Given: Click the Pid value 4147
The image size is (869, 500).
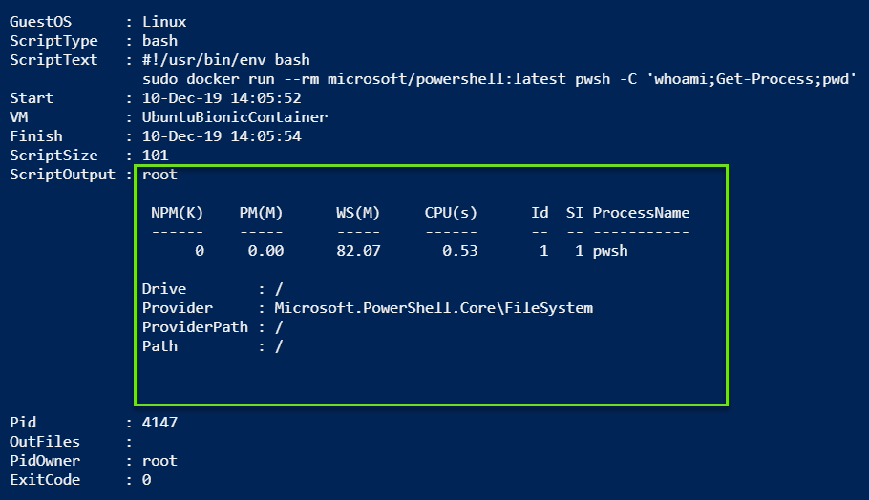Looking at the screenshot, I should [x=159, y=423].
